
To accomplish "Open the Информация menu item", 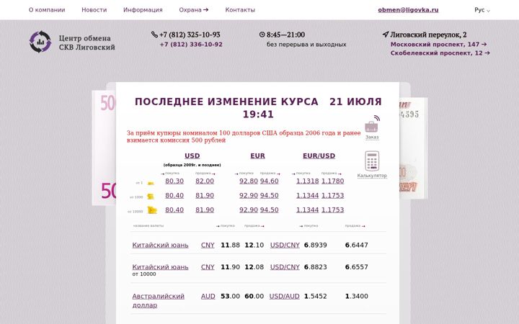I will coord(143,10).
